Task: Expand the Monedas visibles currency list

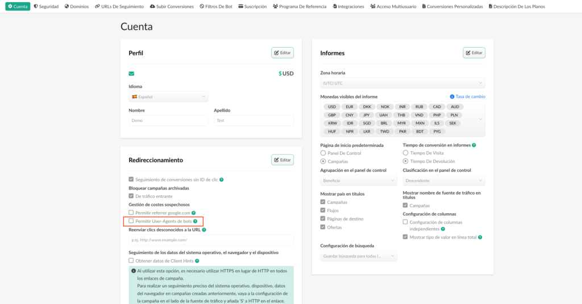Action: [481, 119]
